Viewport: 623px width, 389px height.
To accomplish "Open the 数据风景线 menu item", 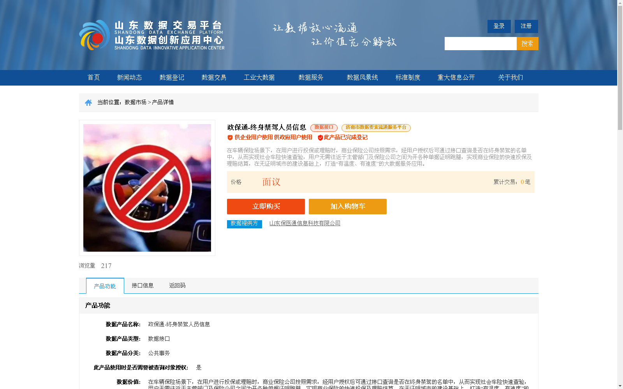I will click(363, 77).
